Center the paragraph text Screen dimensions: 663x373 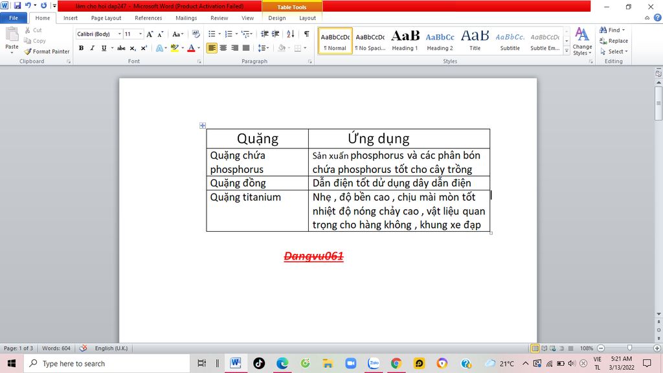[223, 48]
